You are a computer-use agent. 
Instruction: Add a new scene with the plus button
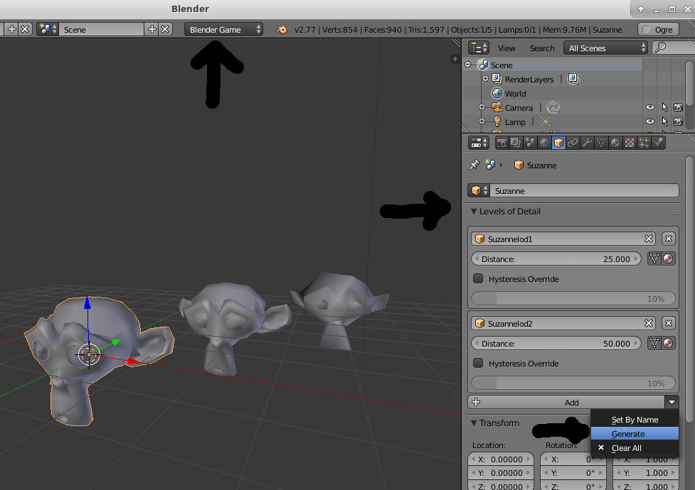click(x=152, y=29)
